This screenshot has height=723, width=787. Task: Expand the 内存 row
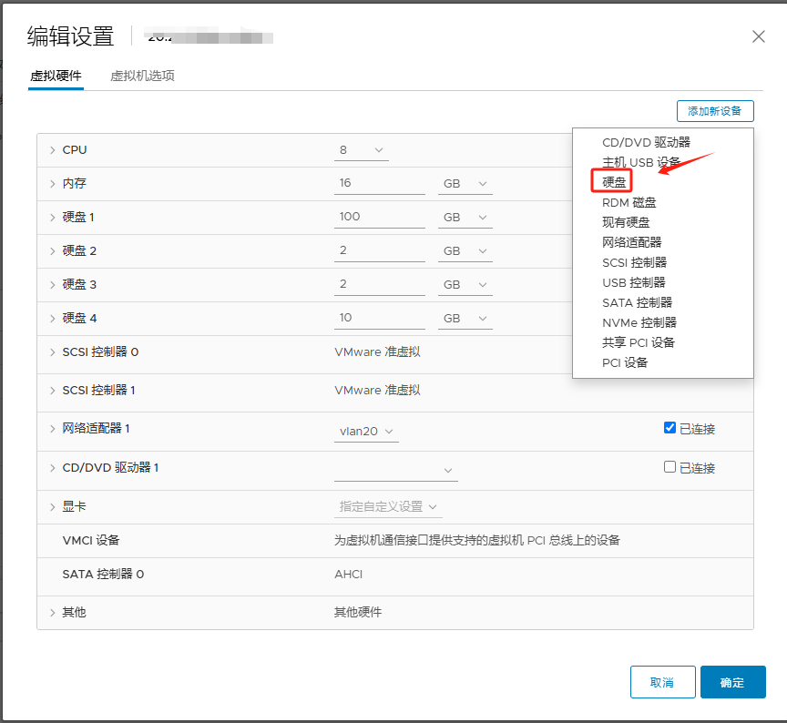coord(52,184)
